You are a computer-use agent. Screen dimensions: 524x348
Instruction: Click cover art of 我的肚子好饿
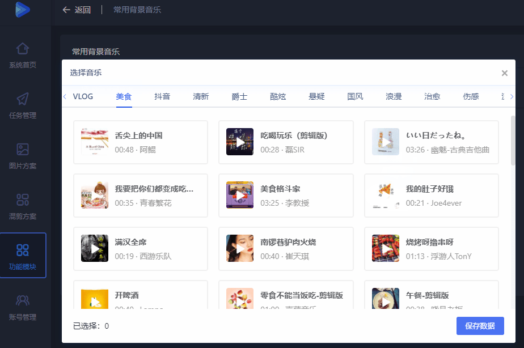click(386, 195)
